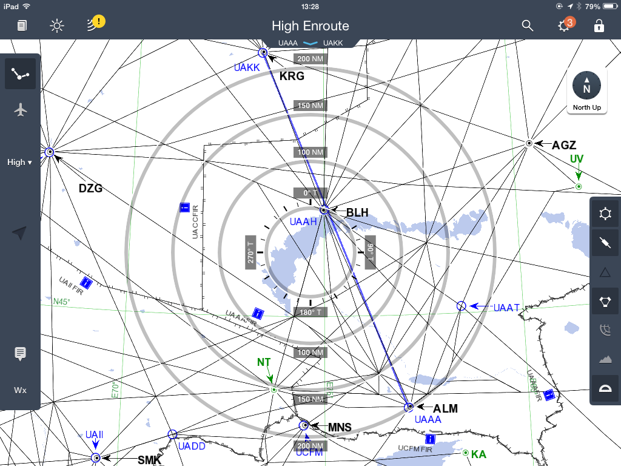Screen dimensions: 621x466
Task: Expand the UAAA to UAKK route tab
Action: point(310,43)
